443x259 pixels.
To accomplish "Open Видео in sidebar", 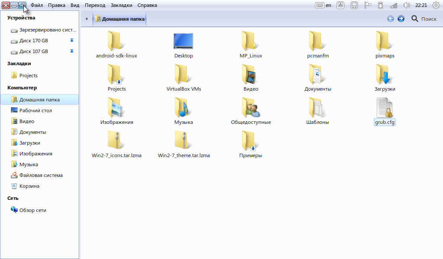I will coord(39,121).
